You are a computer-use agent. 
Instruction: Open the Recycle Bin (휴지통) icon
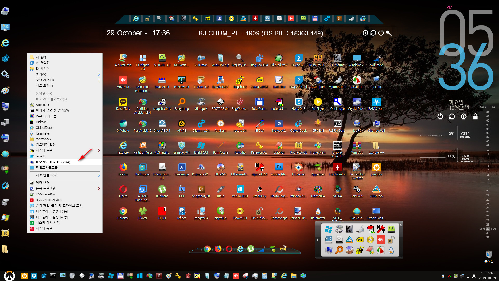pos(489,256)
